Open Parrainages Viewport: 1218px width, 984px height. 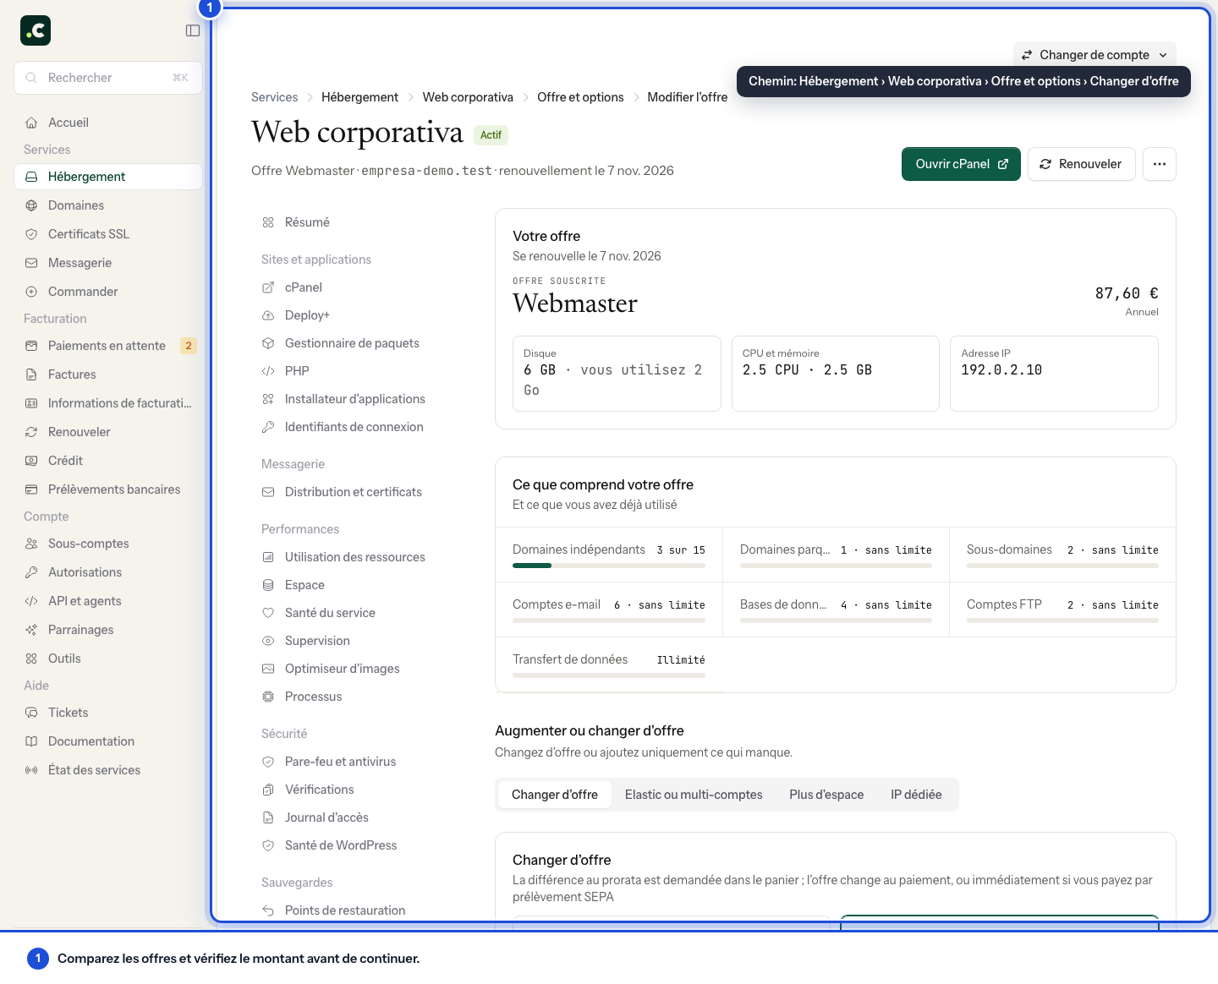pos(108,630)
